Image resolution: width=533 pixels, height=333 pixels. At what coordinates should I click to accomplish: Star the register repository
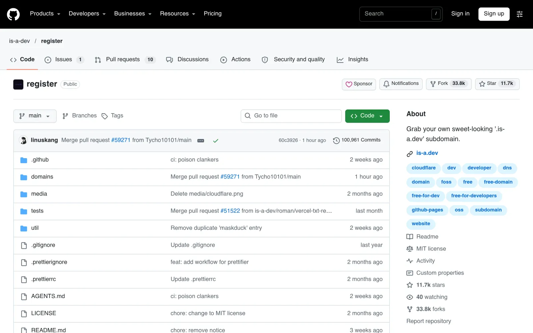point(497,84)
